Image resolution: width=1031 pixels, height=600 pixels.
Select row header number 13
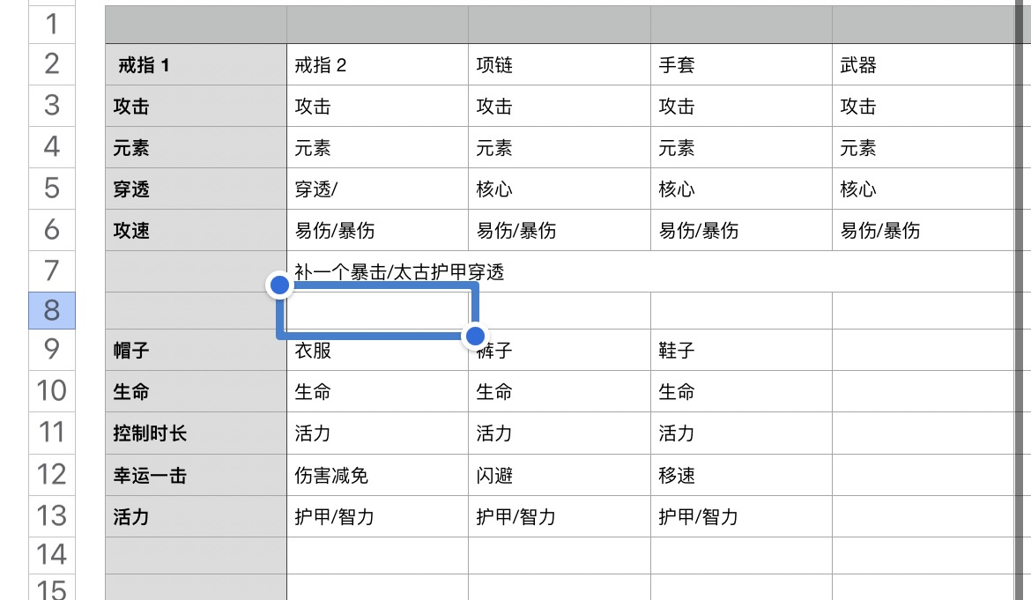pos(52,516)
